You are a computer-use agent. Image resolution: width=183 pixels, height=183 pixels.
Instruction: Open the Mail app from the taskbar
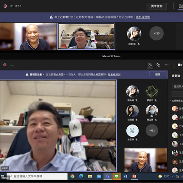coord(99,177)
